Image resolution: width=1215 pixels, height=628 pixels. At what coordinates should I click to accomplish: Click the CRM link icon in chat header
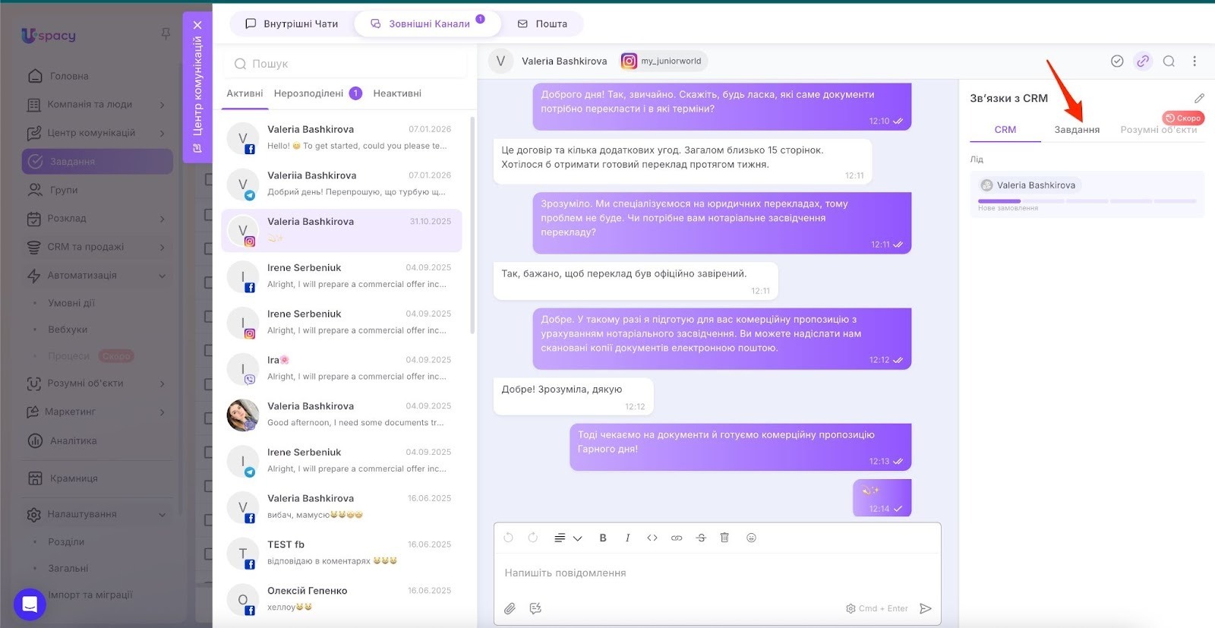[1143, 62]
